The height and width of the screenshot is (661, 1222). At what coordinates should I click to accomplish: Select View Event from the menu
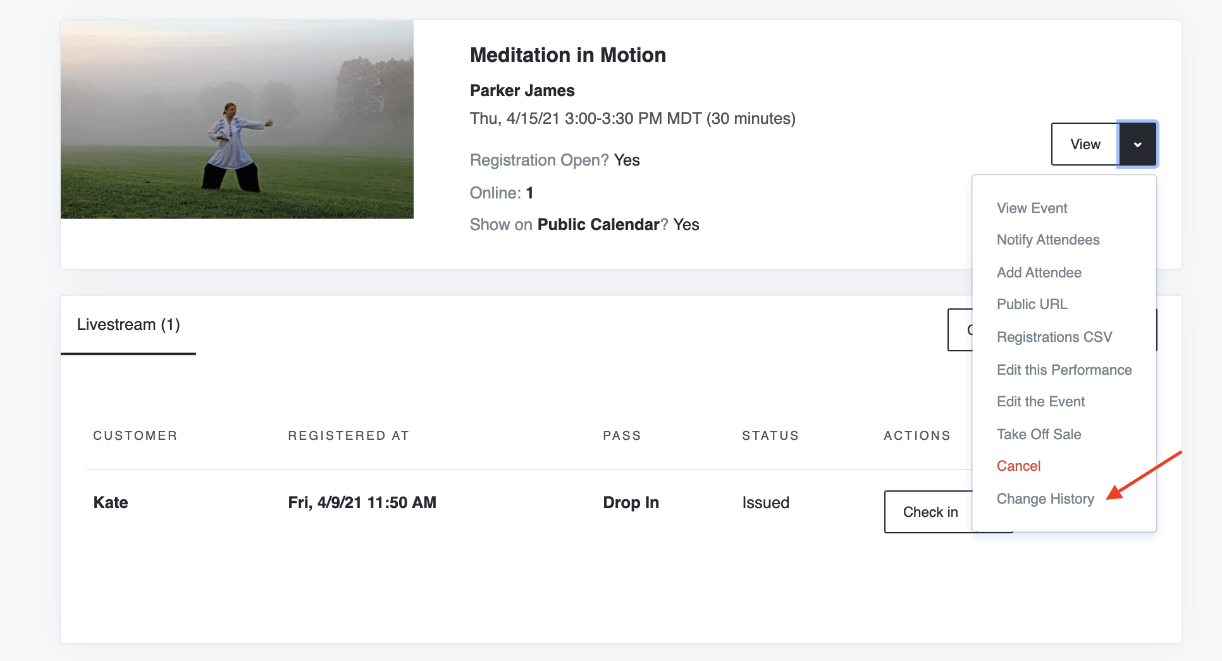(1032, 208)
